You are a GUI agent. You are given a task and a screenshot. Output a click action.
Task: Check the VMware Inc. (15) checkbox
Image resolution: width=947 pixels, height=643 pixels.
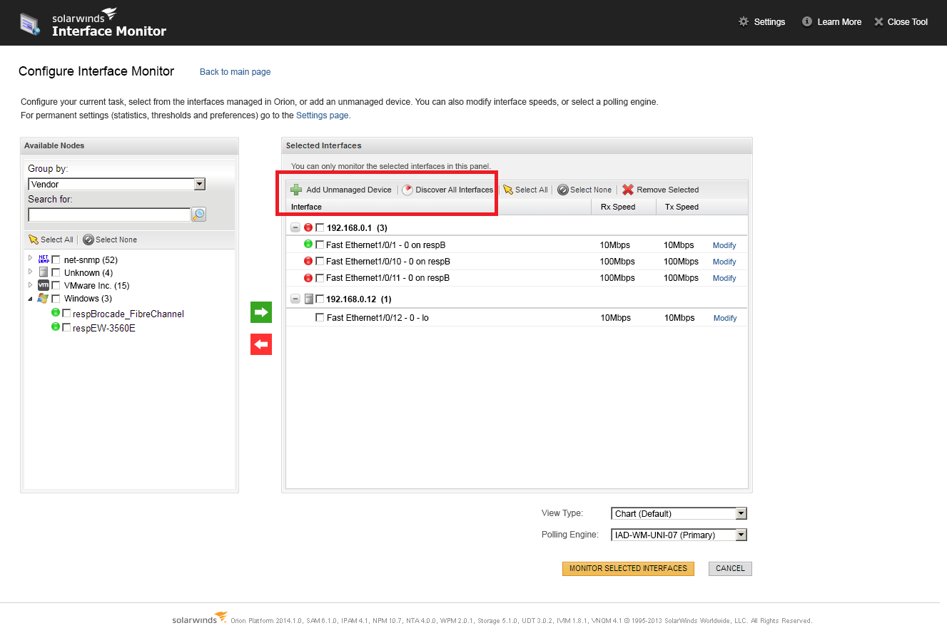pyautogui.click(x=56, y=286)
